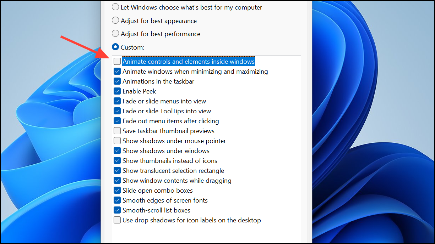Uncheck Animations in the taskbar
This screenshot has height=244, width=435.
coord(117,81)
